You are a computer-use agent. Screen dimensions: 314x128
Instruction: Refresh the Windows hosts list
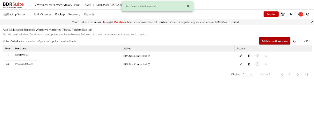tap(294, 41)
